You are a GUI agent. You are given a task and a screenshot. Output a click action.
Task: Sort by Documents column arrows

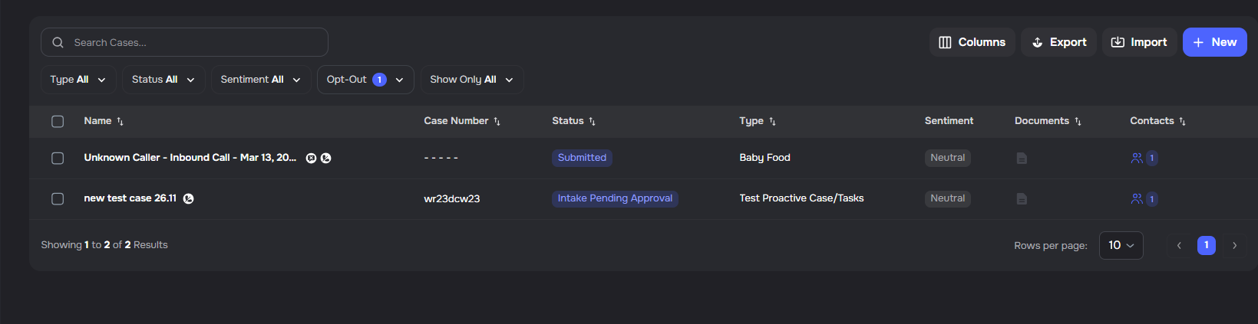pyautogui.click(x=1078, y=122)
